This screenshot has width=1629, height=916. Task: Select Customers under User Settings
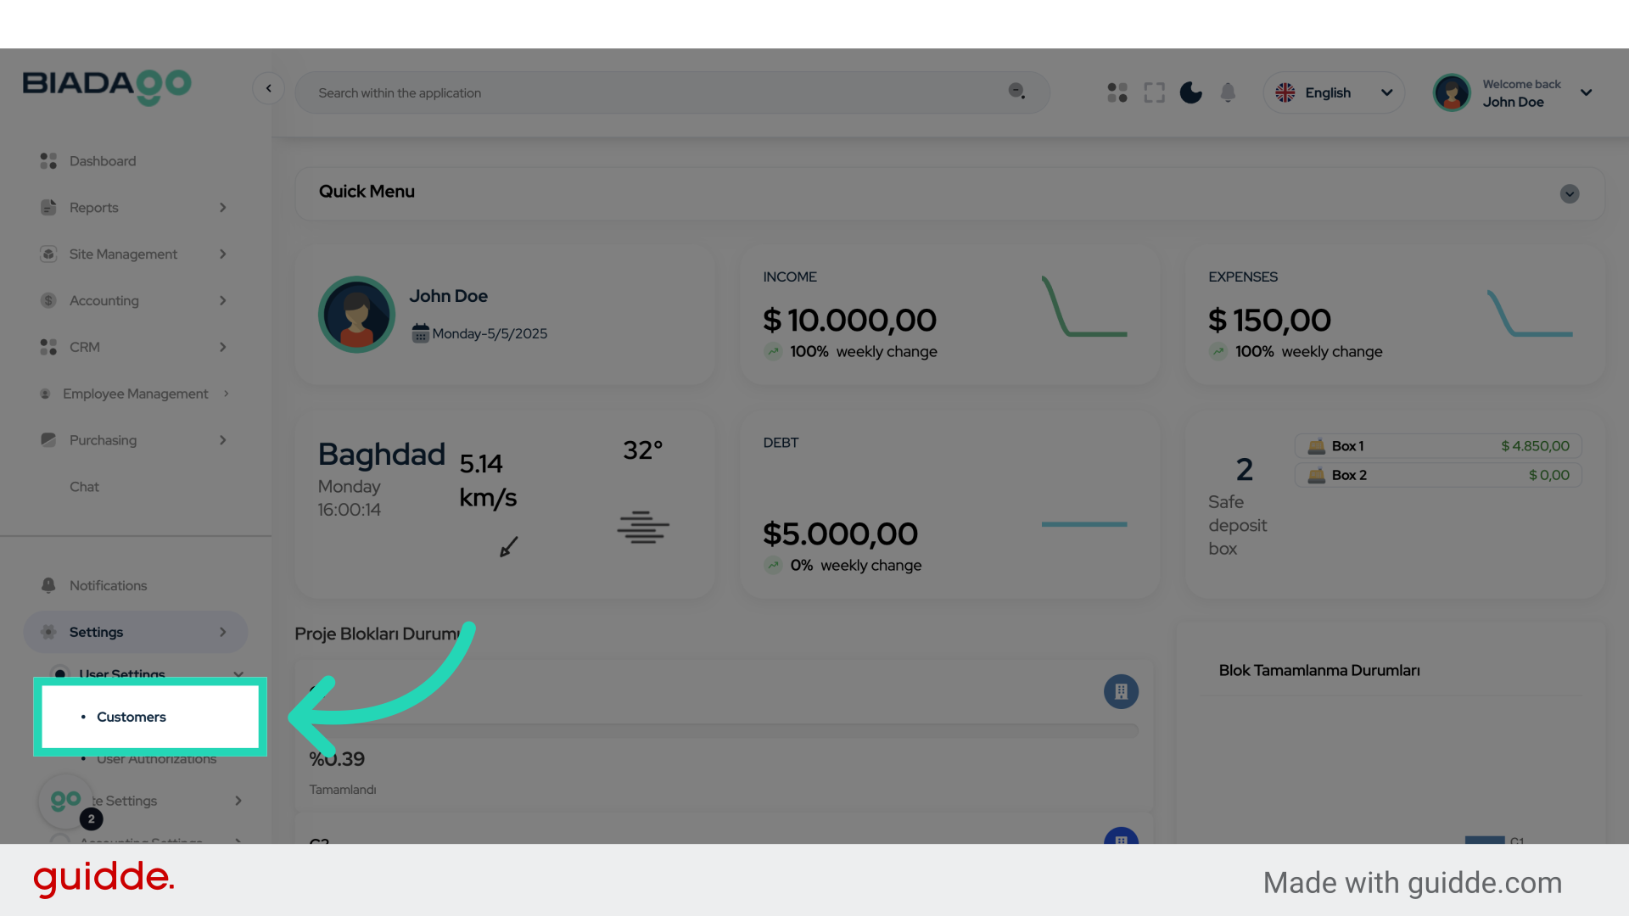coord(132,717)
